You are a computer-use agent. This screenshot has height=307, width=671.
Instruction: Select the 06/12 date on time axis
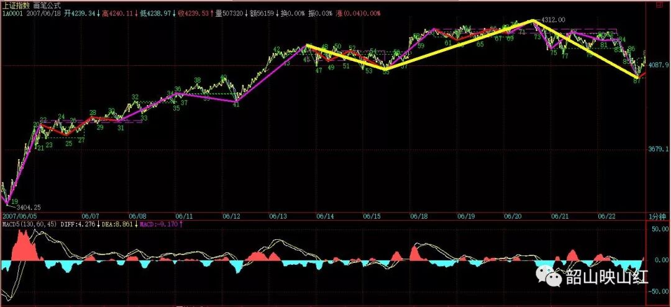tap(231, 217)
